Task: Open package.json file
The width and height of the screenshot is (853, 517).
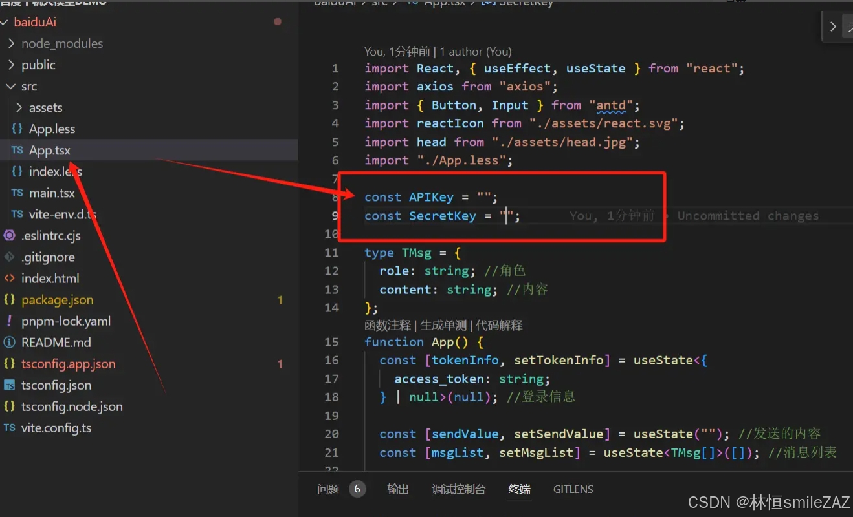Action: coord(57,300)
